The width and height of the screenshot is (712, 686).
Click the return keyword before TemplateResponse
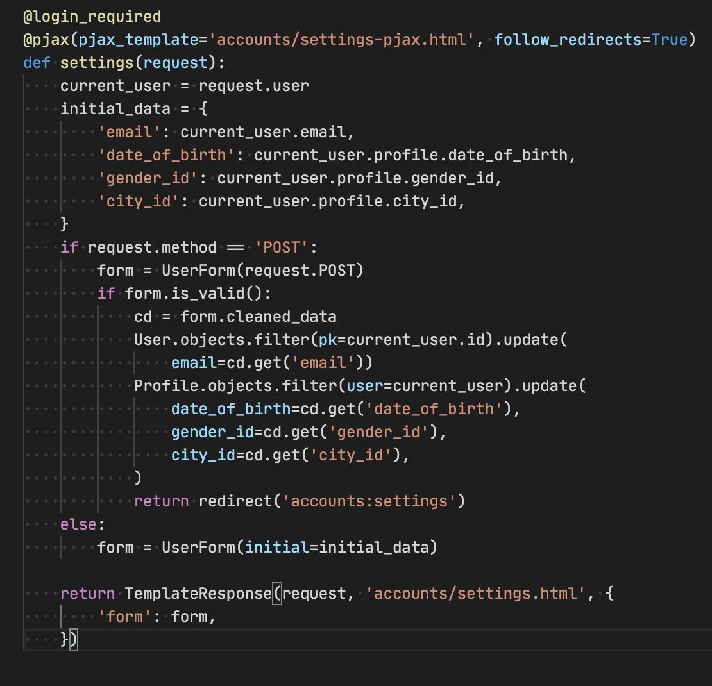[88, 594]
